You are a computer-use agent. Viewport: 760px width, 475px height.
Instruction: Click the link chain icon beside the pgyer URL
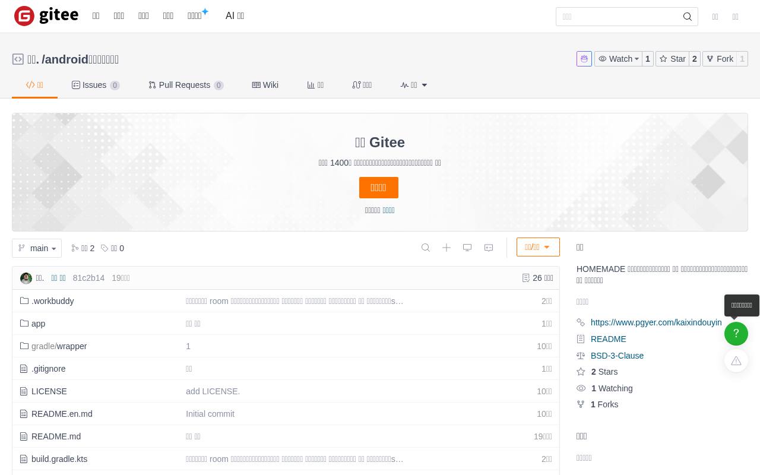click(x=581, y=322)
